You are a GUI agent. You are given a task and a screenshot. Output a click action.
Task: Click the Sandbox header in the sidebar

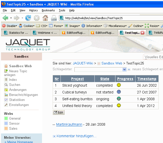point(22,56)
